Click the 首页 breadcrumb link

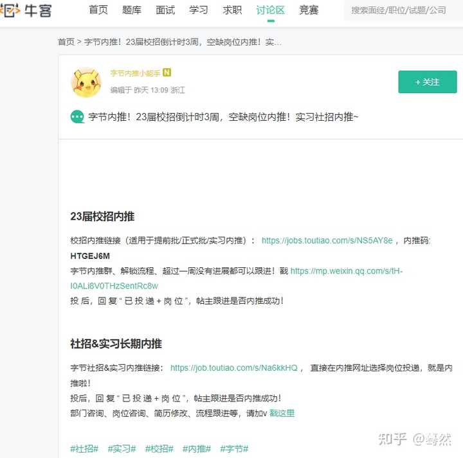[66, 42]
